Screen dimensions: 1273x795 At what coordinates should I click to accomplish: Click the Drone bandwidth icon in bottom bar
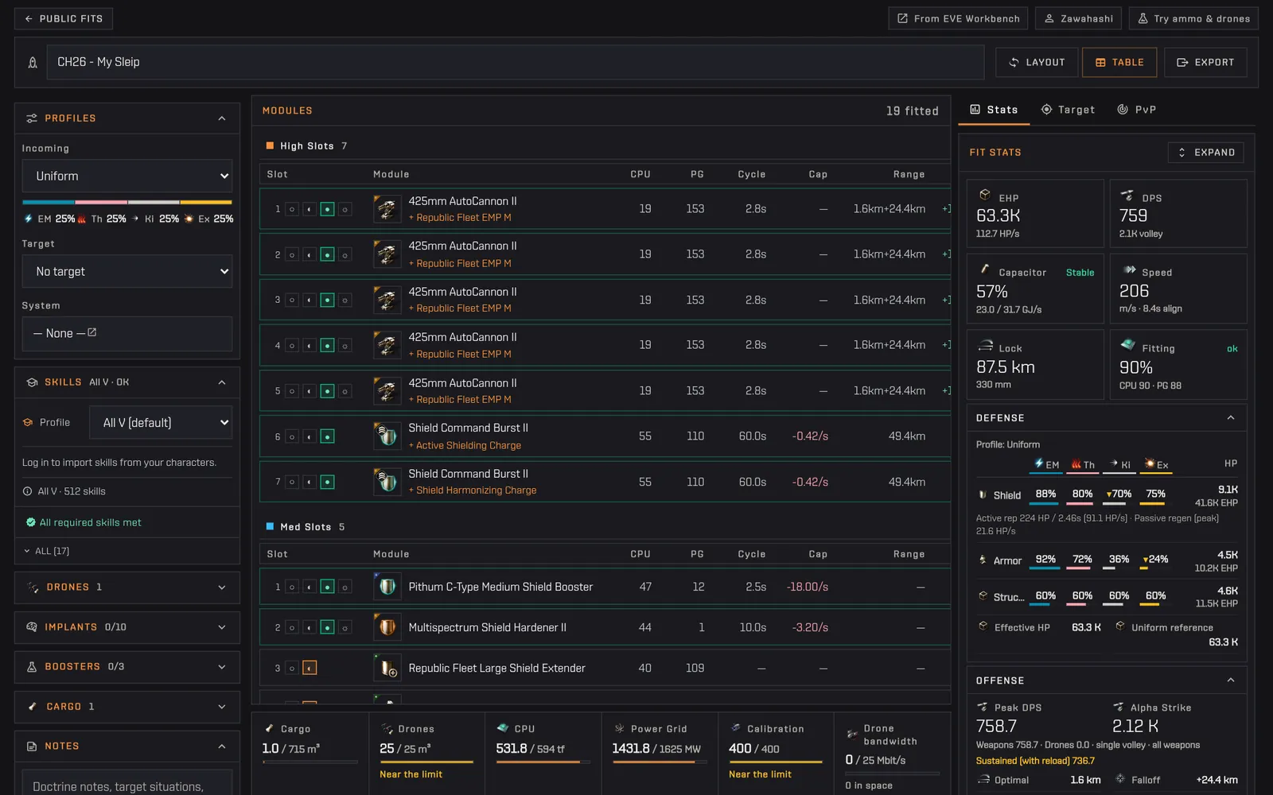pos(852,735)
